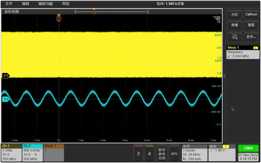Viewport: 261px width, 163px height.
Task: Click the yellow channel 1 badge in Meas 1
Action: pyautogui.click(x=255, y=48)
